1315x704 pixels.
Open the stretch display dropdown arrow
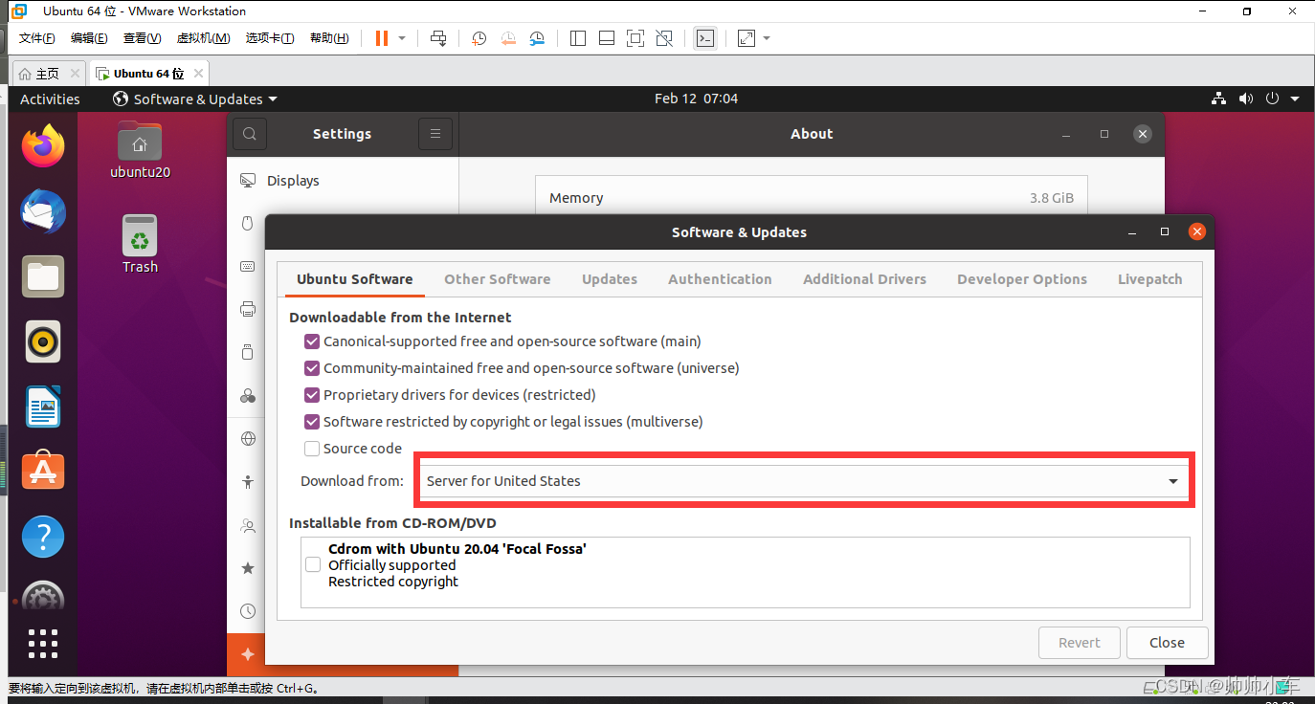767,38
